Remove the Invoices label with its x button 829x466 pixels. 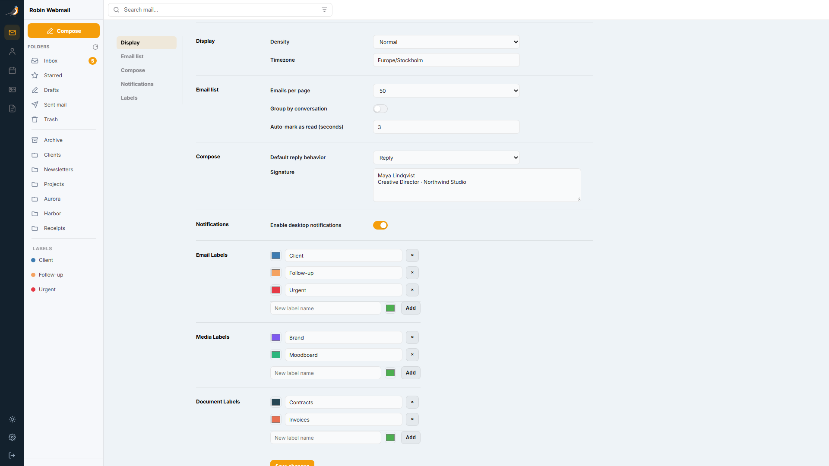click(412, 419)
